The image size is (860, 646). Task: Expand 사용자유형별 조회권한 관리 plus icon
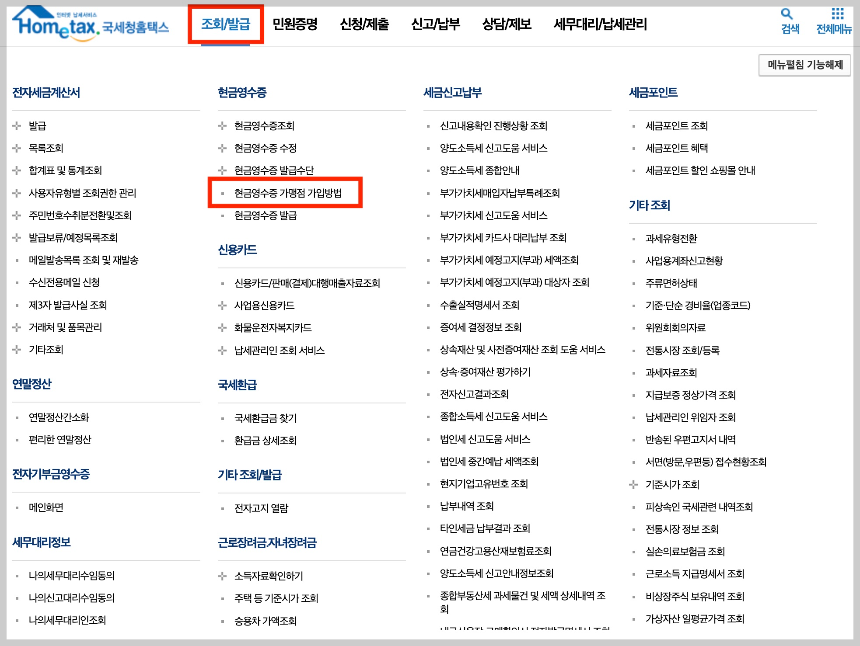click(17, 193)
